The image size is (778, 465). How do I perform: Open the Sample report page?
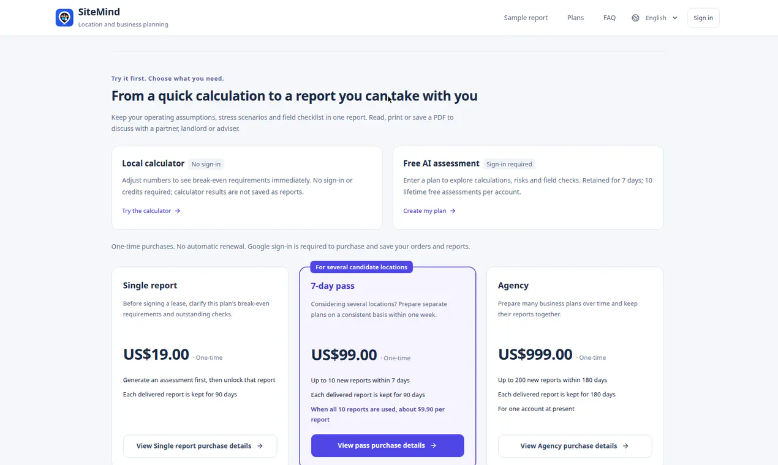tap(526, 18)
